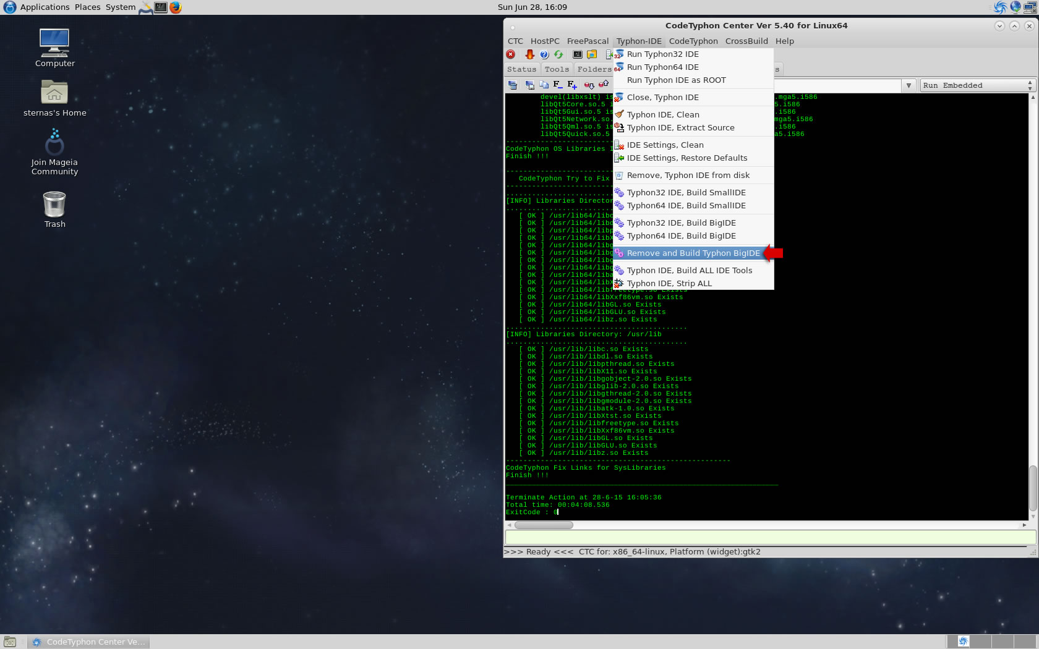The width and height of the screenshot is (1039, 649).
Task: Open the HostPC menu
Action: [x=545, y=41]
